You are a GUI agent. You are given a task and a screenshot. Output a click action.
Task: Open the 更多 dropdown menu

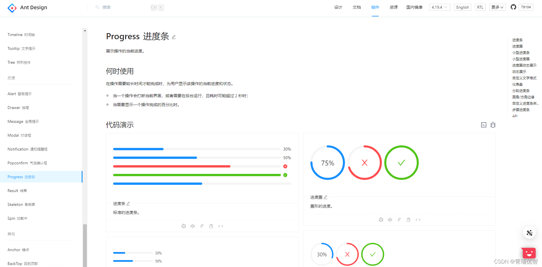[x=497, y=7]
